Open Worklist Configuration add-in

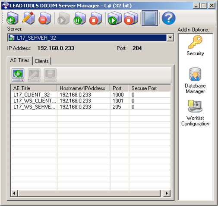click(x=195, y=113)
